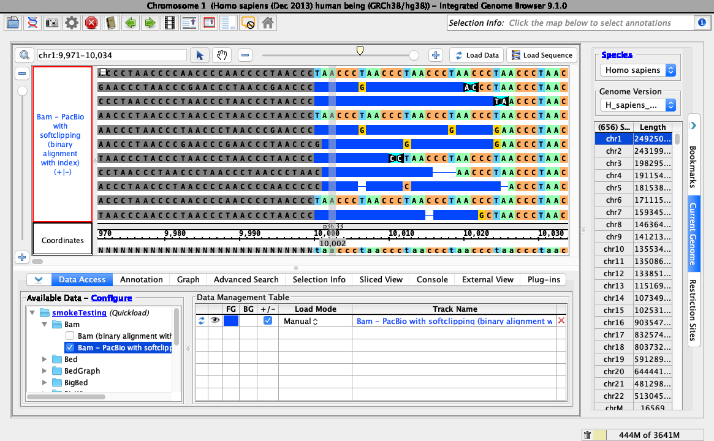This screenshot has width=714, height=441.
Task: Click the DNA helix toolbar icon
Action: (x=32, y=23)
